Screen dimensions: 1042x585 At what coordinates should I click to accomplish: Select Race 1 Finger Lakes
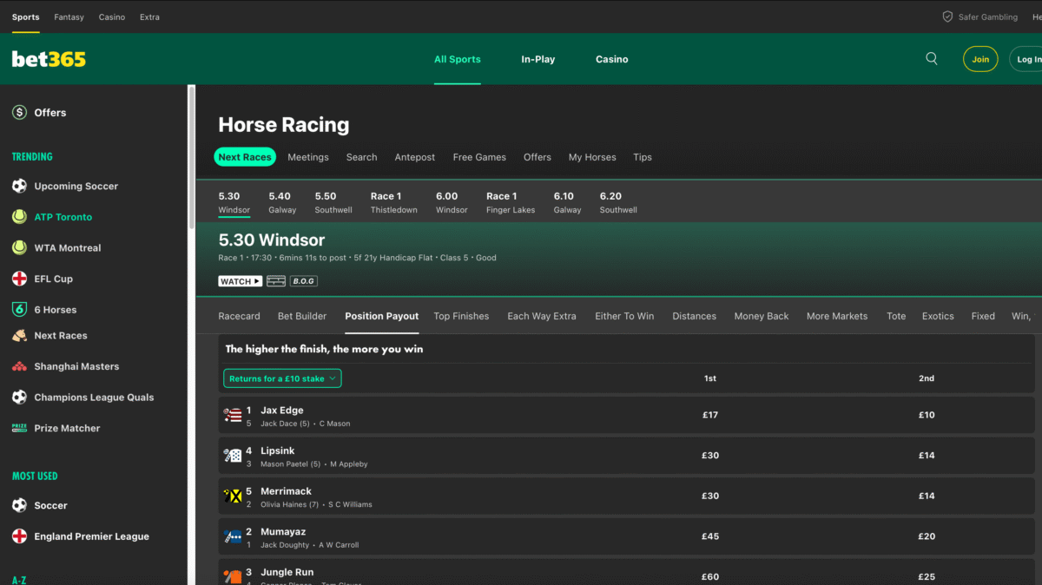coord(511,202)
